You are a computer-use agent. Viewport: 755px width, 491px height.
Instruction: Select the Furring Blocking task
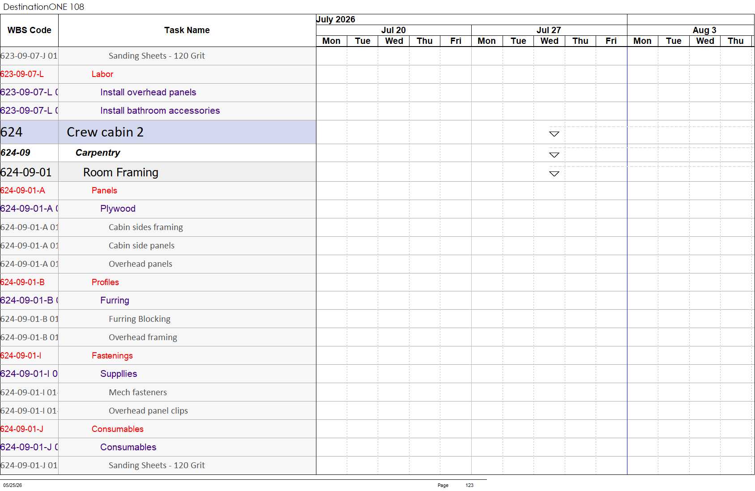click(139, 319)
